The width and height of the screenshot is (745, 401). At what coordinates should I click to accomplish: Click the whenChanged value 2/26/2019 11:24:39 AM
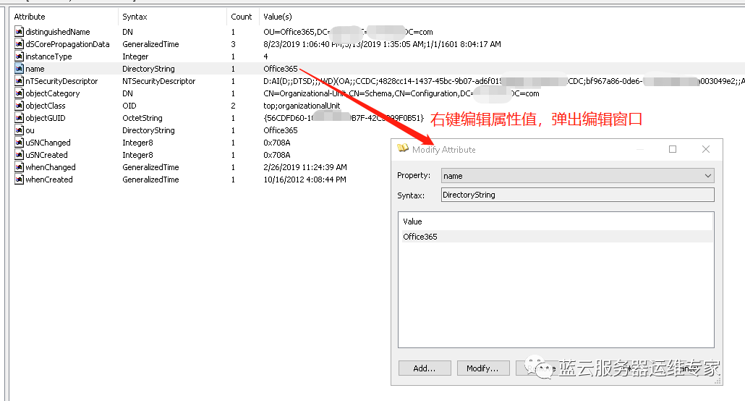point(305,167)
